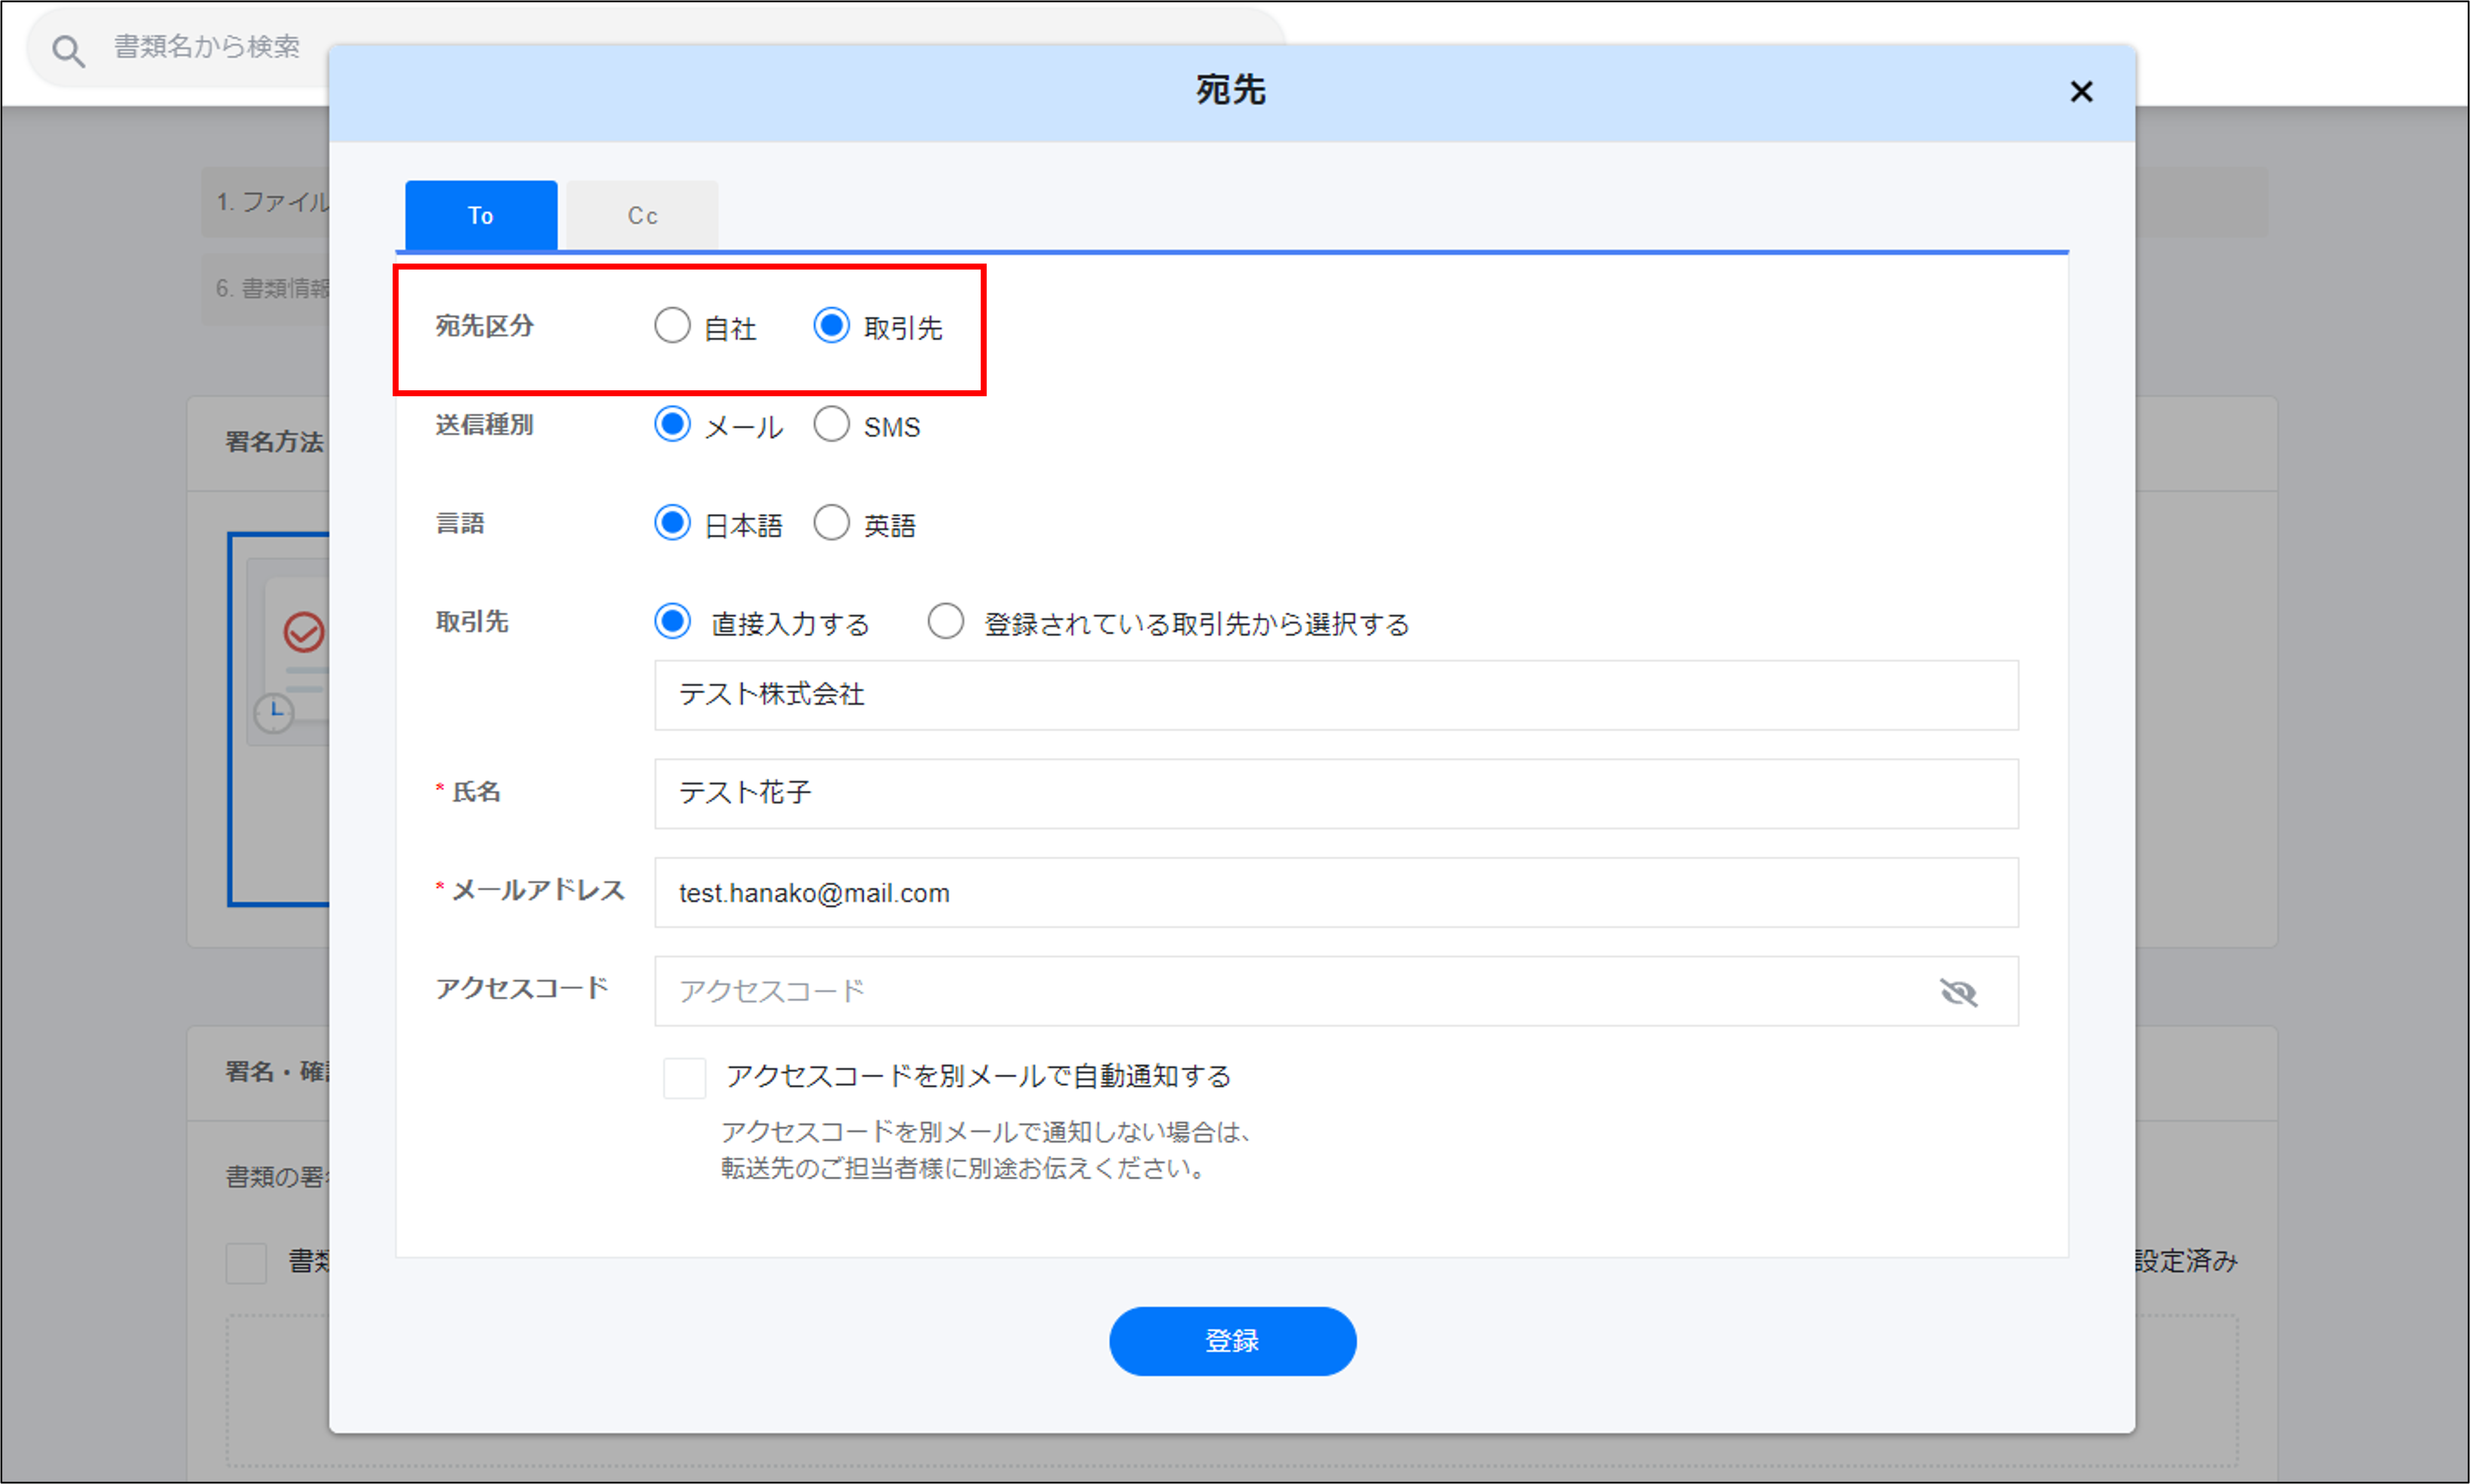
Task: Choose メール as send type
Action: coord(672,425)
